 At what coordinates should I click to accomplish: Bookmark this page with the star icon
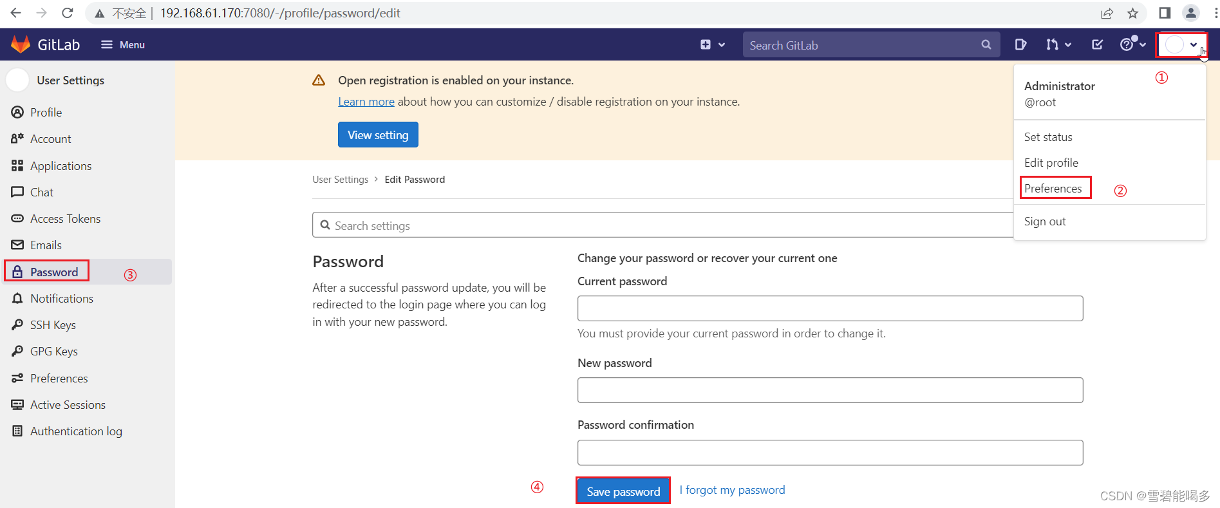tap(1133, 13)
